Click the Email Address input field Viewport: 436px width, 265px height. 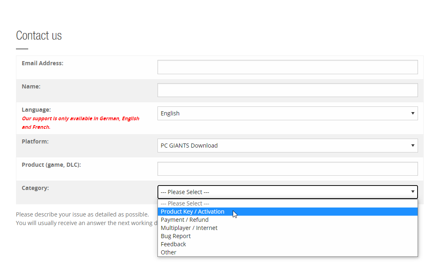(288, 67)
